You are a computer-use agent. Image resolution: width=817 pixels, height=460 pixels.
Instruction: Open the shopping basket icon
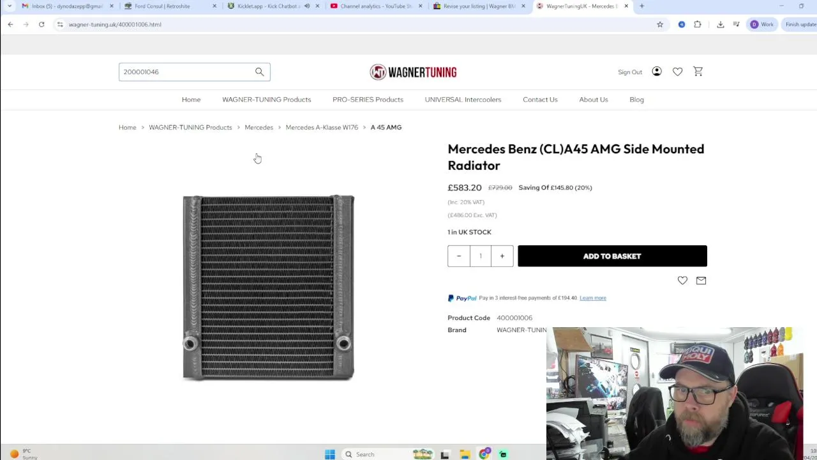click(698, 72)
